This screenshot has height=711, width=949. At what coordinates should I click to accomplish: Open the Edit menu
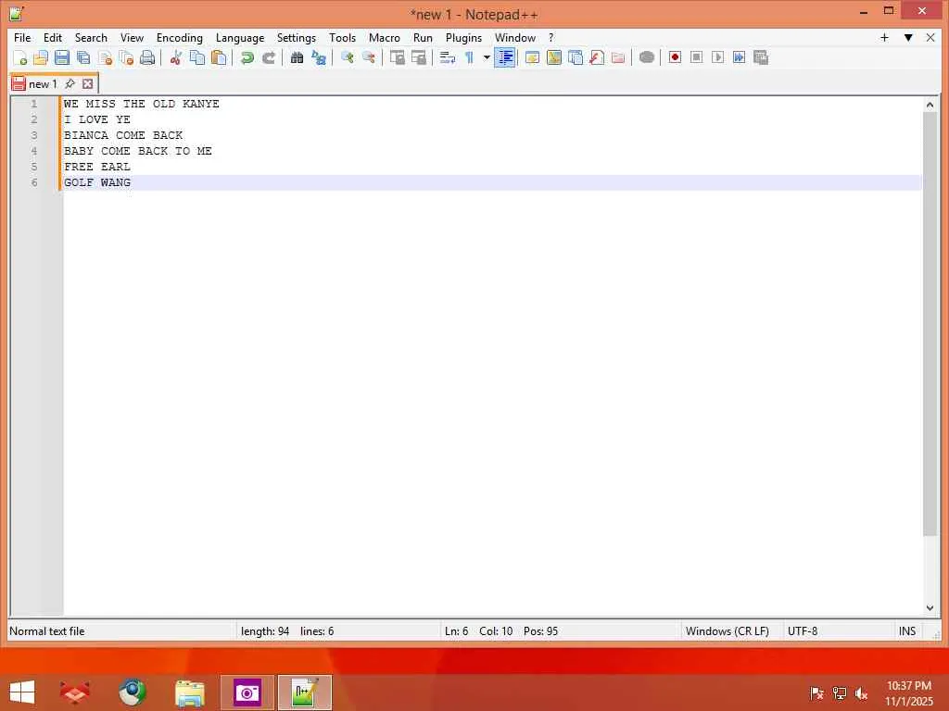coord(53,37)
